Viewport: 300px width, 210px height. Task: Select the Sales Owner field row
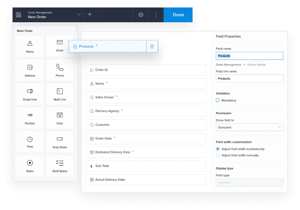pyautogui.click(x=146, y=97)
